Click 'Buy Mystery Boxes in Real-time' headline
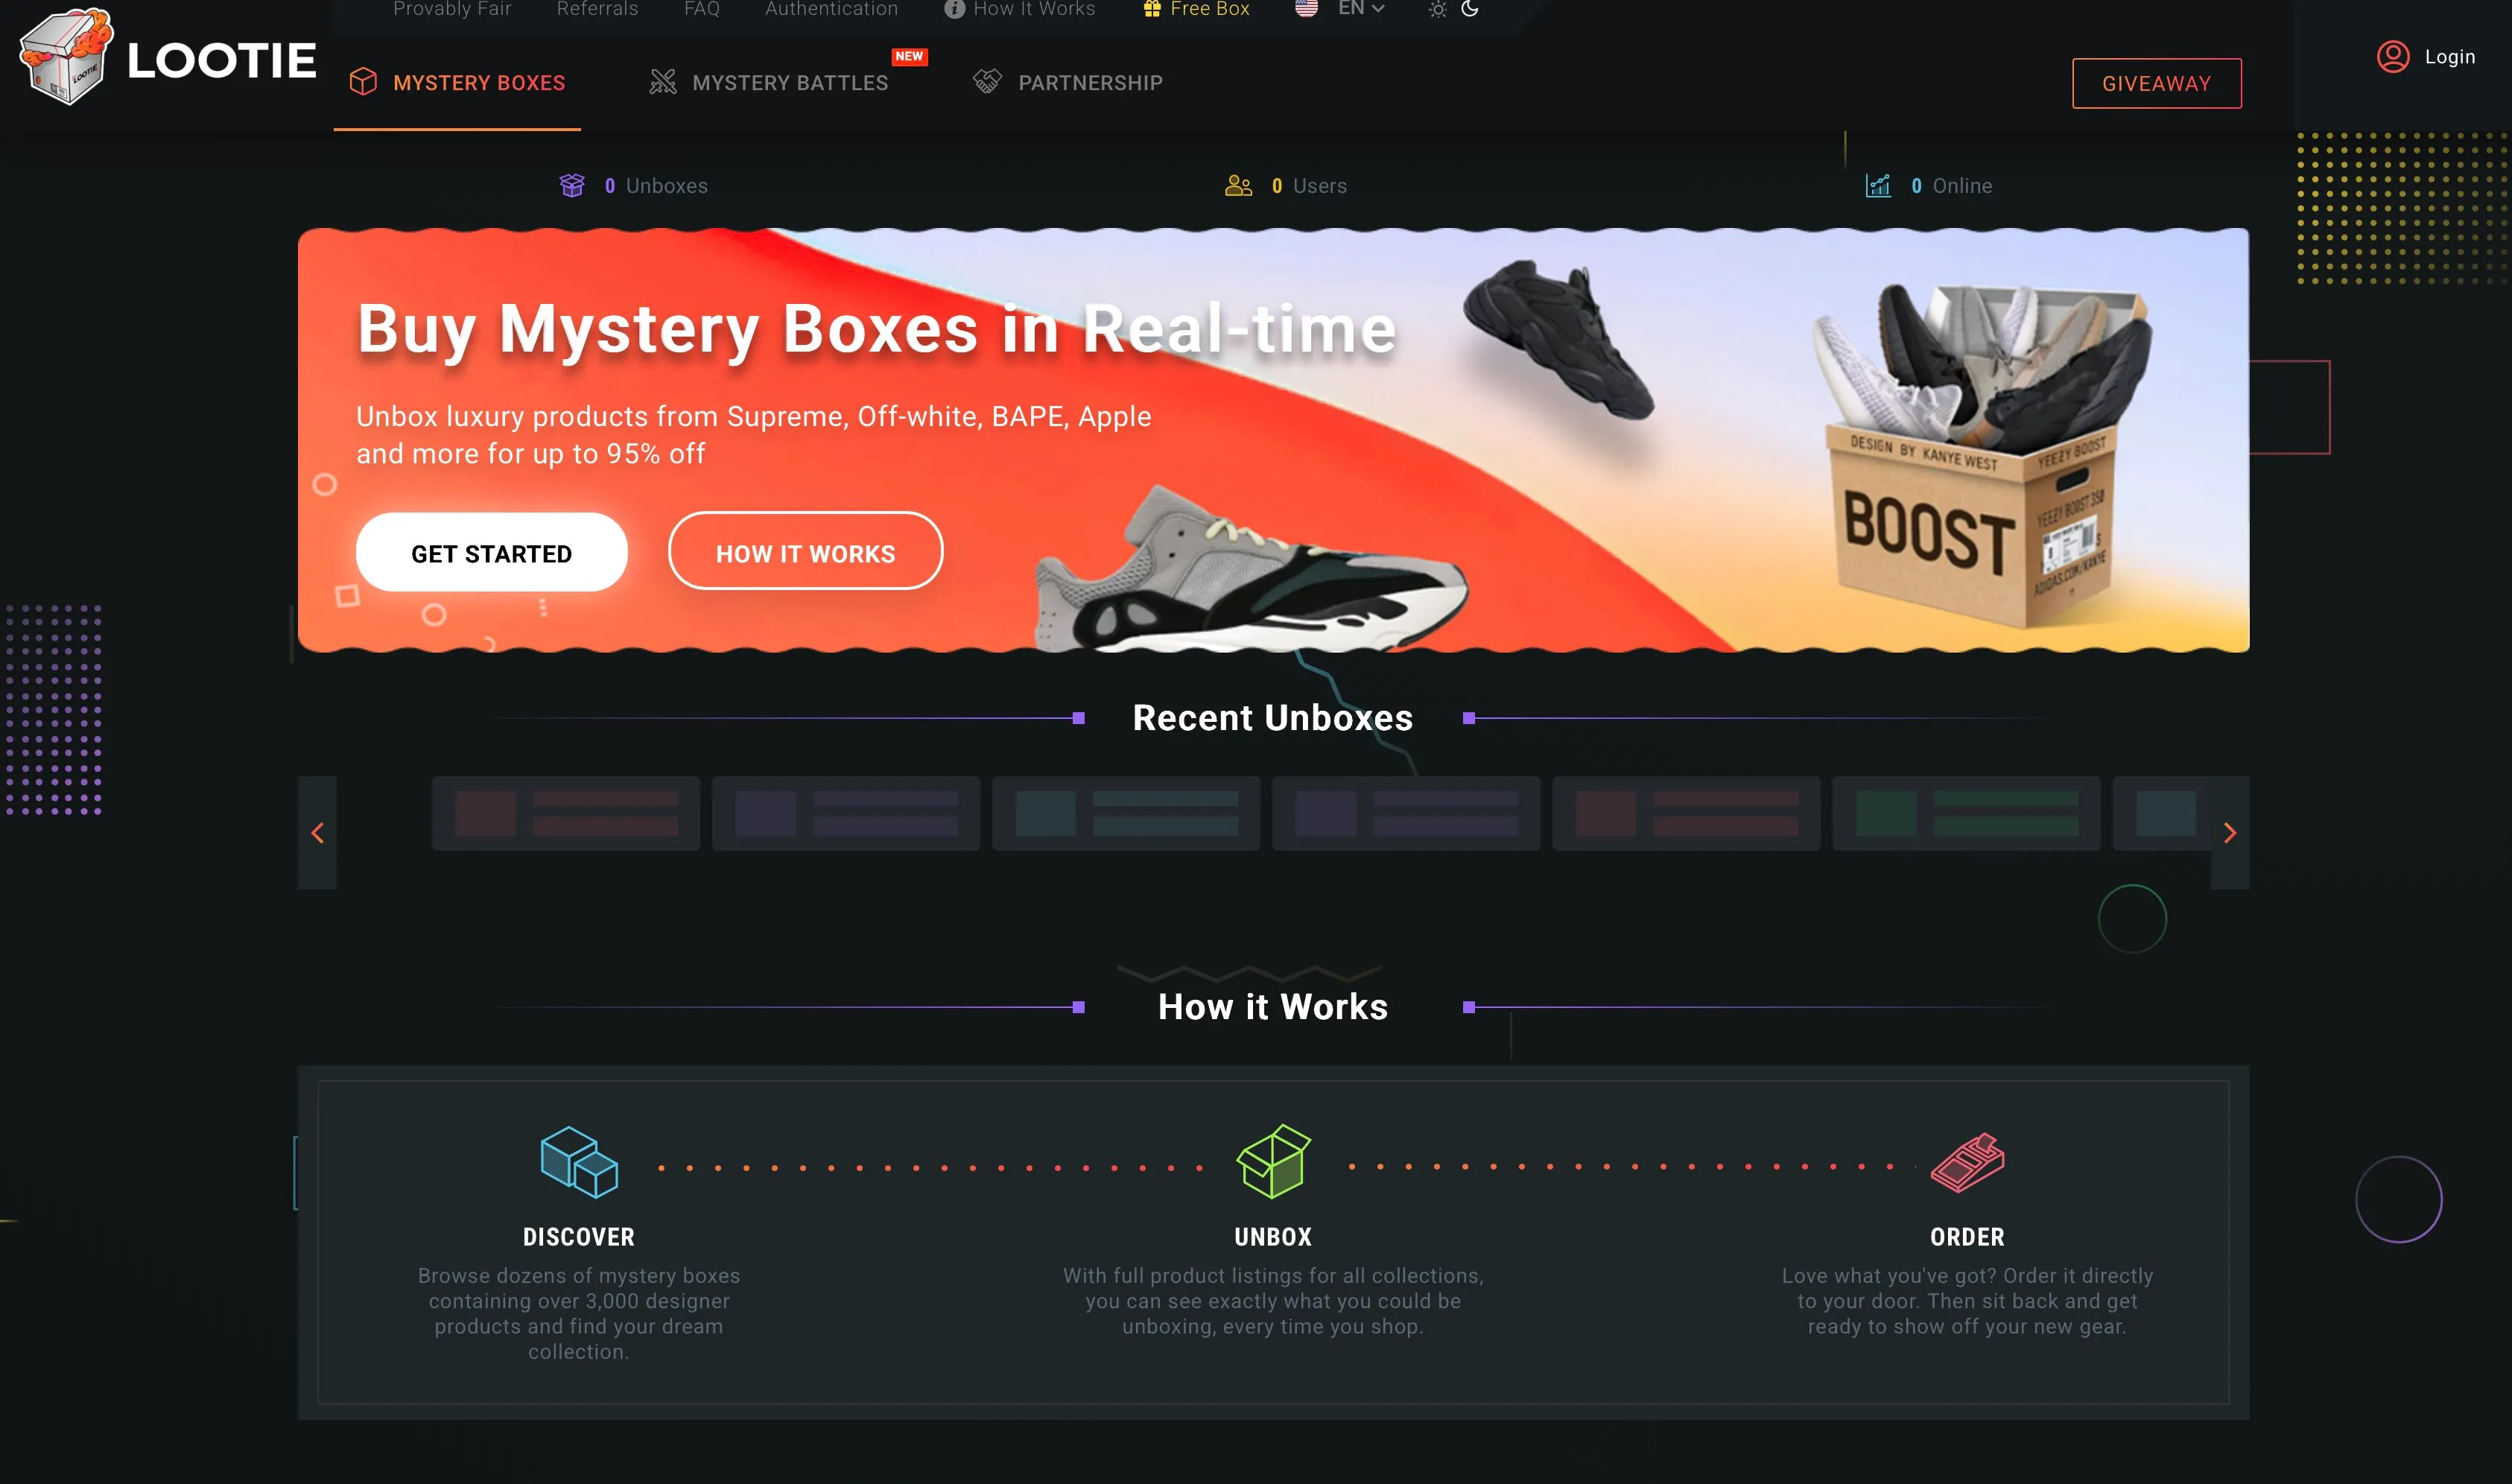 click(876, 329)
